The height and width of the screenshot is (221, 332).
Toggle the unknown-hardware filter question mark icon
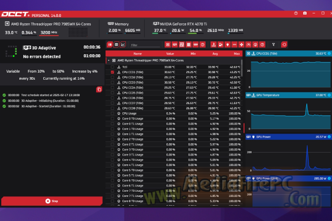coord(202,45)
